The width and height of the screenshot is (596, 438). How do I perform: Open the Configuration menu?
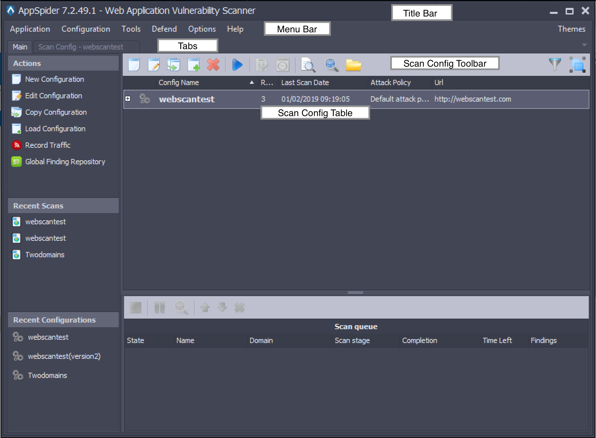(86, 29)
